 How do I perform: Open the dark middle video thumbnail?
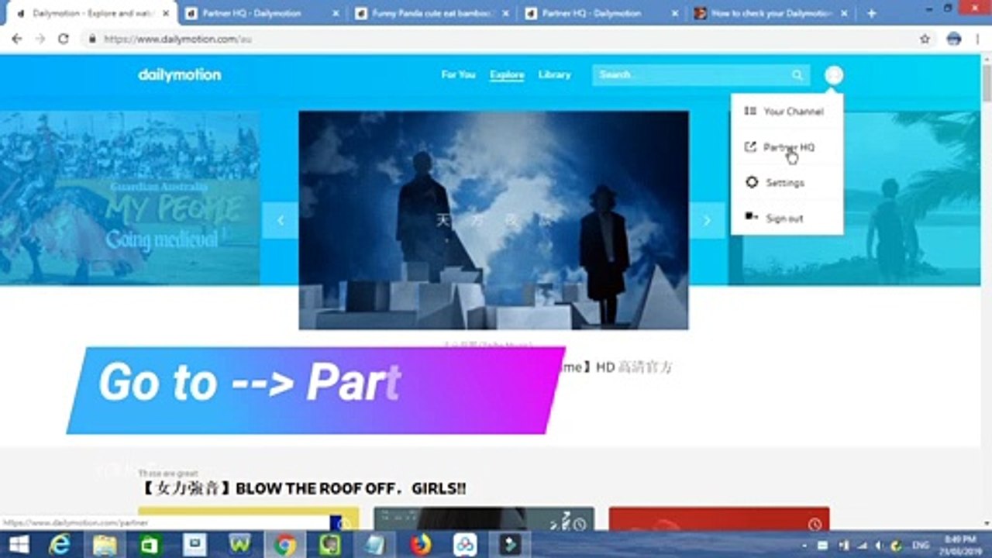coord(484,518)
